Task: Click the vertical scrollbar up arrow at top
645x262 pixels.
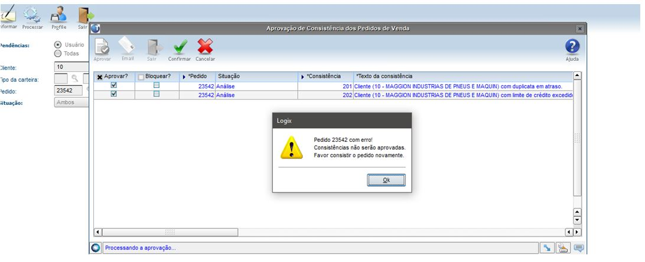Action: 577,76
